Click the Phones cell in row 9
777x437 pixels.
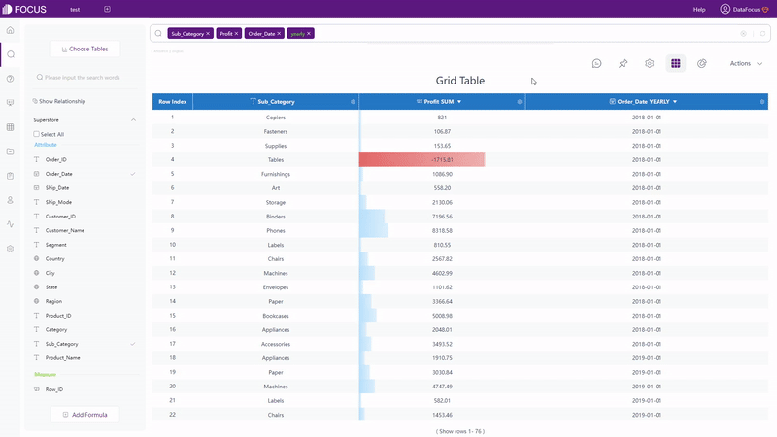[276, 231]
